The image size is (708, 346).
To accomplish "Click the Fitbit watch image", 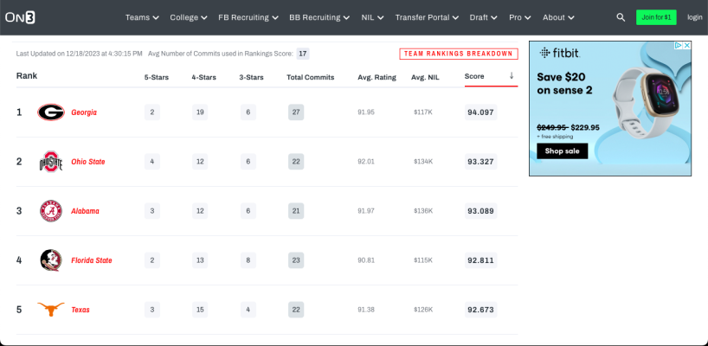I will pyautogui.click(x=647, y=102).
